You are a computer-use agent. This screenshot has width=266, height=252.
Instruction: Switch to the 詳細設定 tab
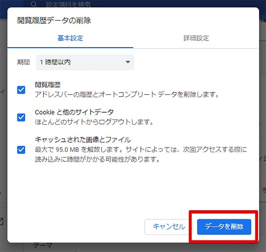[x=196, y=38]
